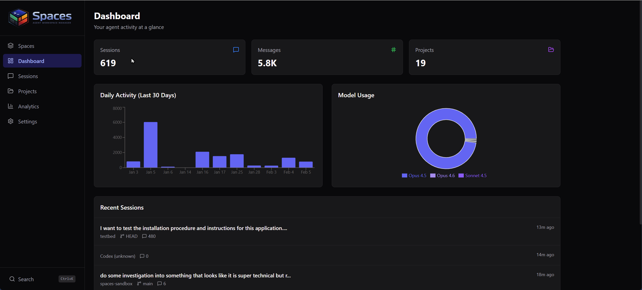Viewport: 642px width, 290px height.
Task: Open the installation procedure test session
Action: (193, 228)
